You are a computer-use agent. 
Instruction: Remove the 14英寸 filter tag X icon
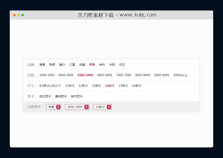109,107
